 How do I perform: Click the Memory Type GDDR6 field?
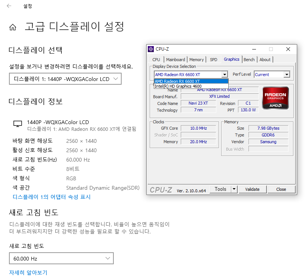click(268, 135)
